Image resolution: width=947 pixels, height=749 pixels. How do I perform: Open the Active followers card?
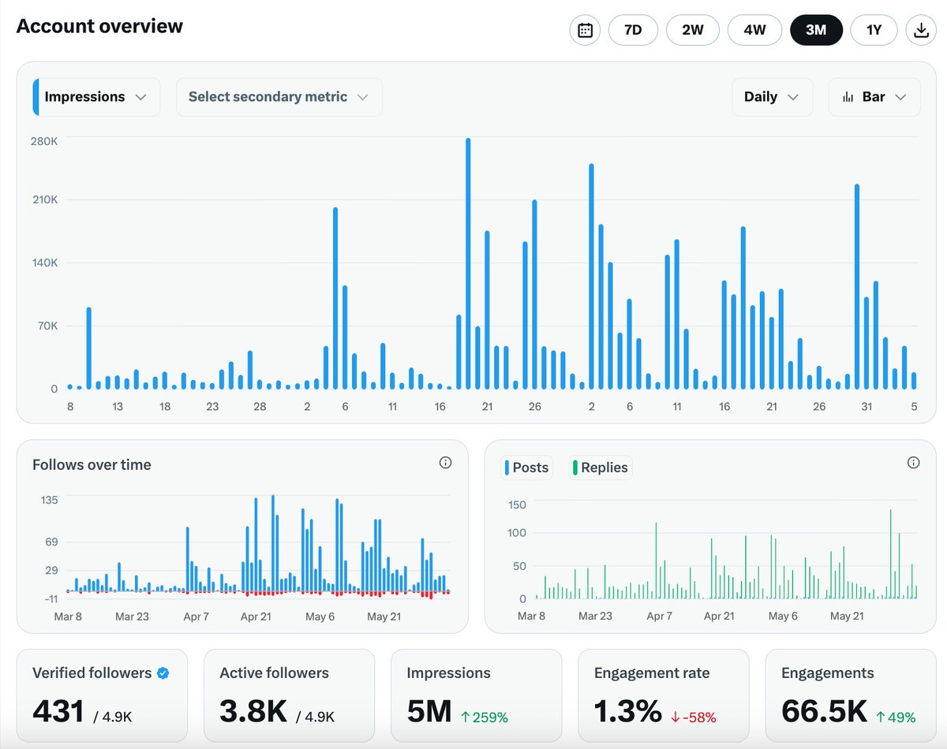(289, 695)
